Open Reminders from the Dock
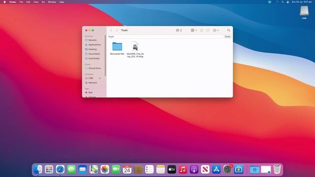Screen dimensions: 315x177 149,169
